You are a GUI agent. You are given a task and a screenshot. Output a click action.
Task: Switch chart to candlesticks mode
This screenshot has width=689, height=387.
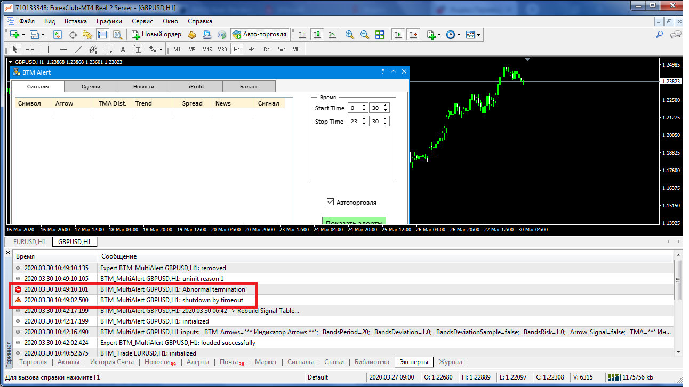point(317,35)
